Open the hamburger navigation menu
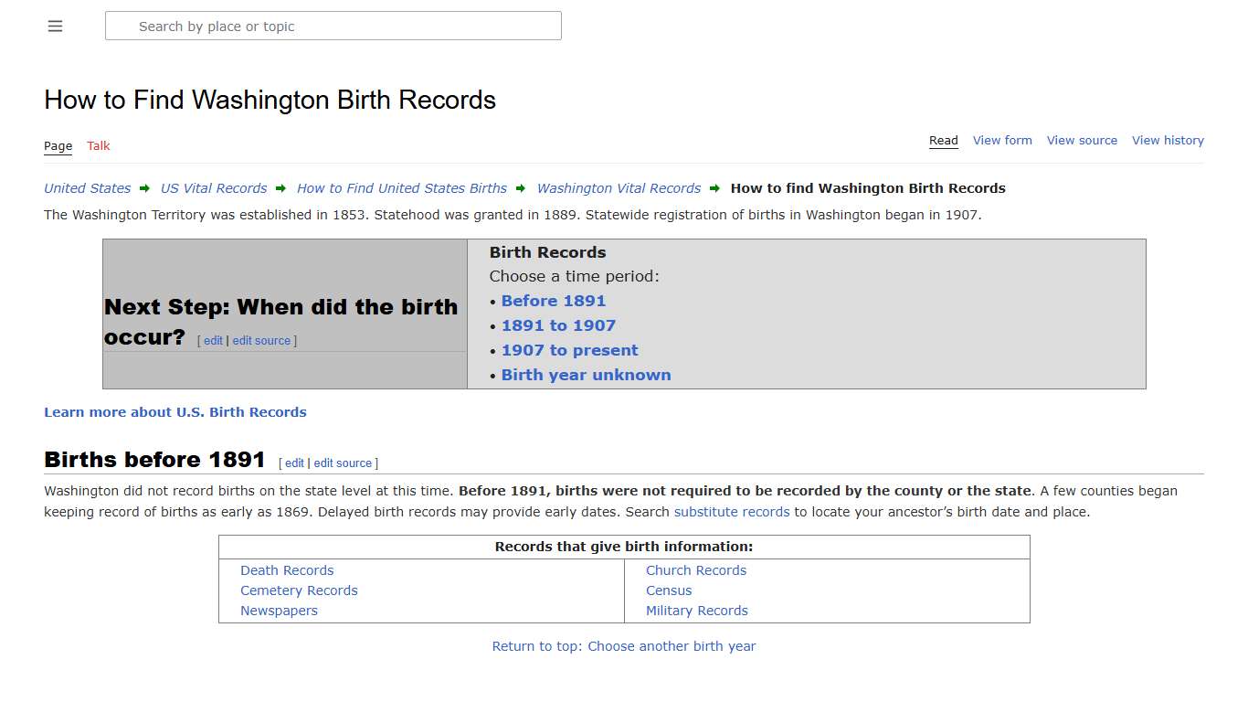Viewport: 1248px width, 702px height. click(55, 26)
